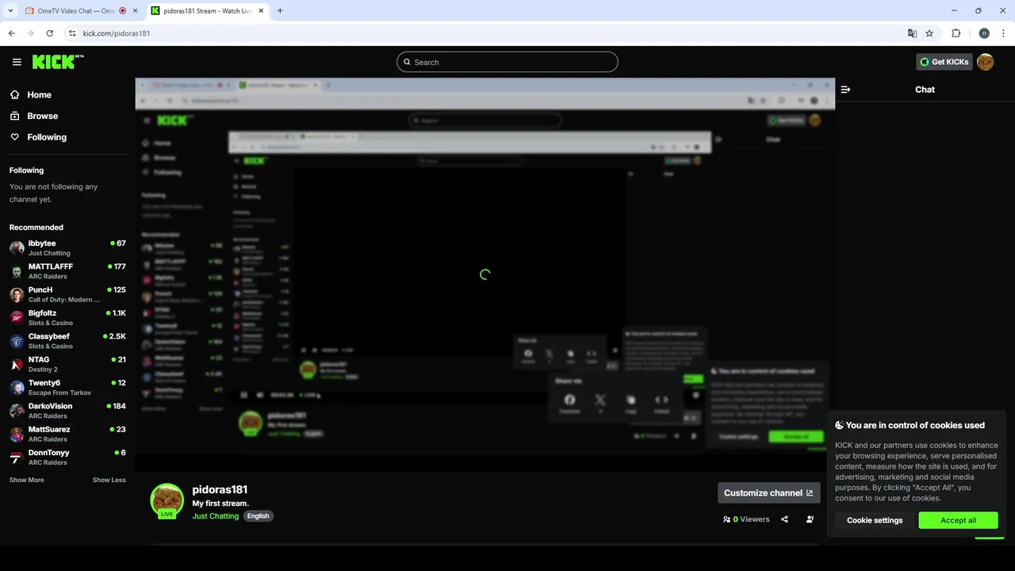Open the Browse page

42,116
